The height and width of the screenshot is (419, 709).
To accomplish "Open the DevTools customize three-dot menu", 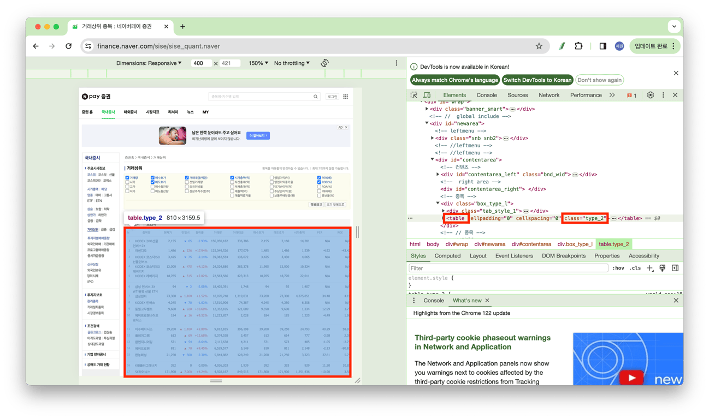I will point(663,95).
